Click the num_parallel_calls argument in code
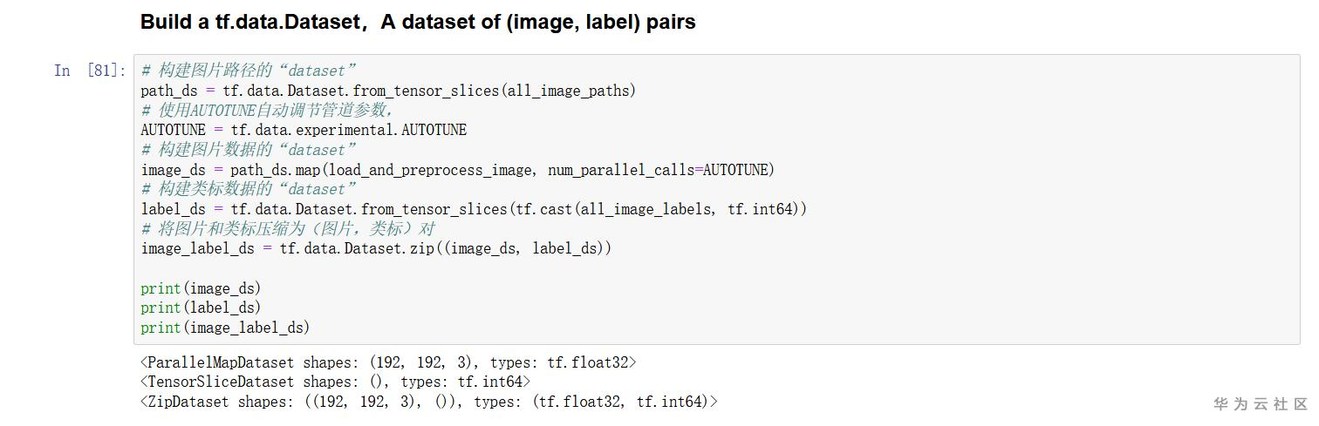1319x426 pixels. click(x=620, y=170)
